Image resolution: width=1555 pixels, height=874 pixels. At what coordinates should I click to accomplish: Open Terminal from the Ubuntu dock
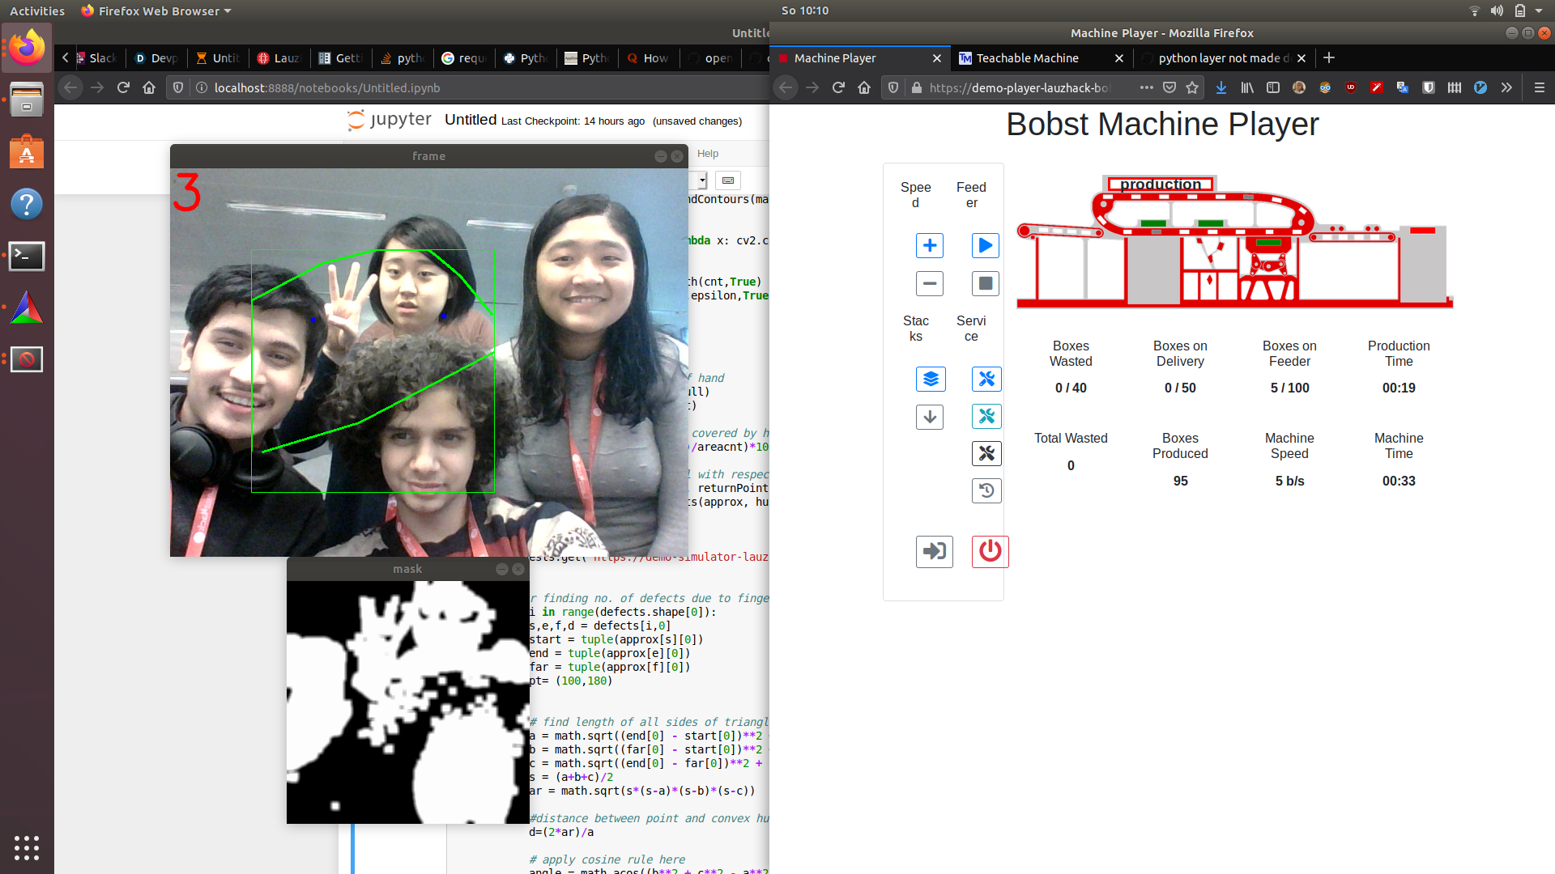pos(27,257)
